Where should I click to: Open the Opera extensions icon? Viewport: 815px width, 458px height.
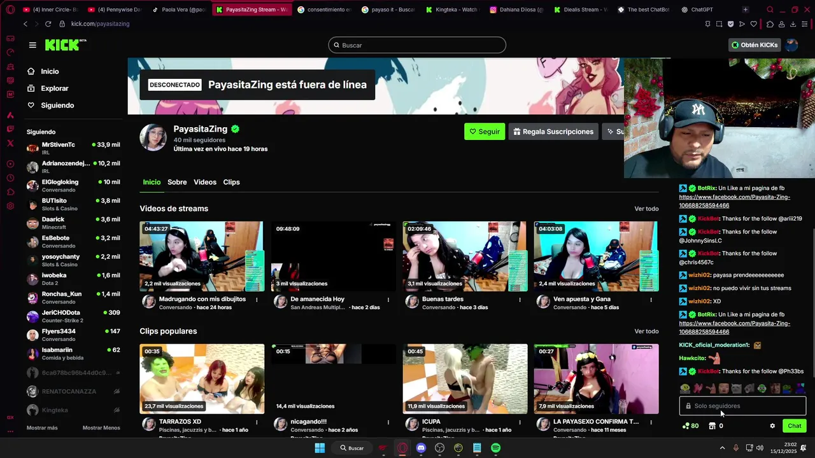click(770, 24)
